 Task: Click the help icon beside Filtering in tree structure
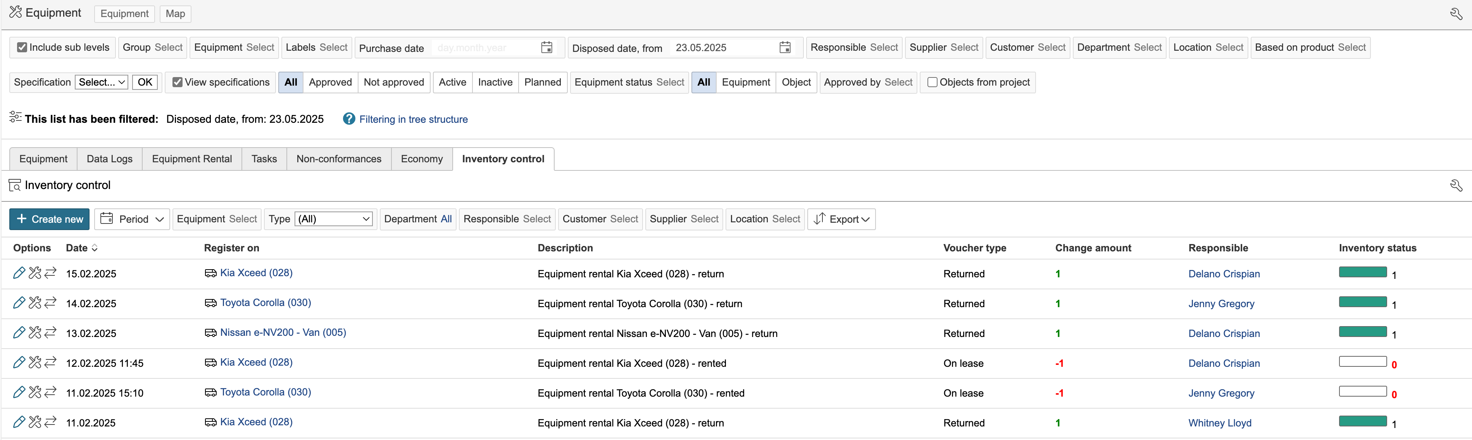click(348, 119)
